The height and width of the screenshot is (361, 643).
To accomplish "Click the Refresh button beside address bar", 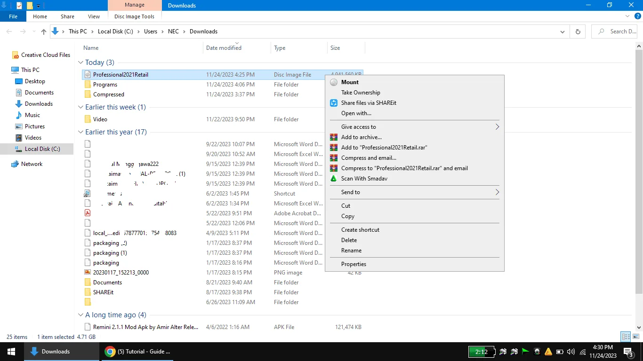I will point(578,31).
